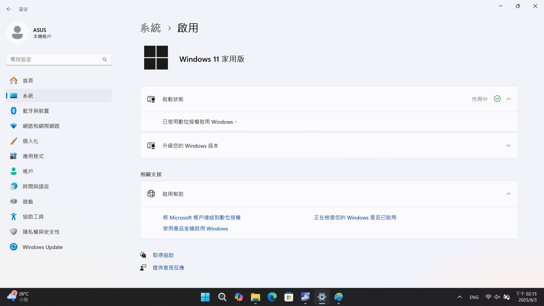The height and width of the screenshot is (306, 544).
Task: Click text 已使用數位授權啟用 Windows
Action: tap(199, 122)
